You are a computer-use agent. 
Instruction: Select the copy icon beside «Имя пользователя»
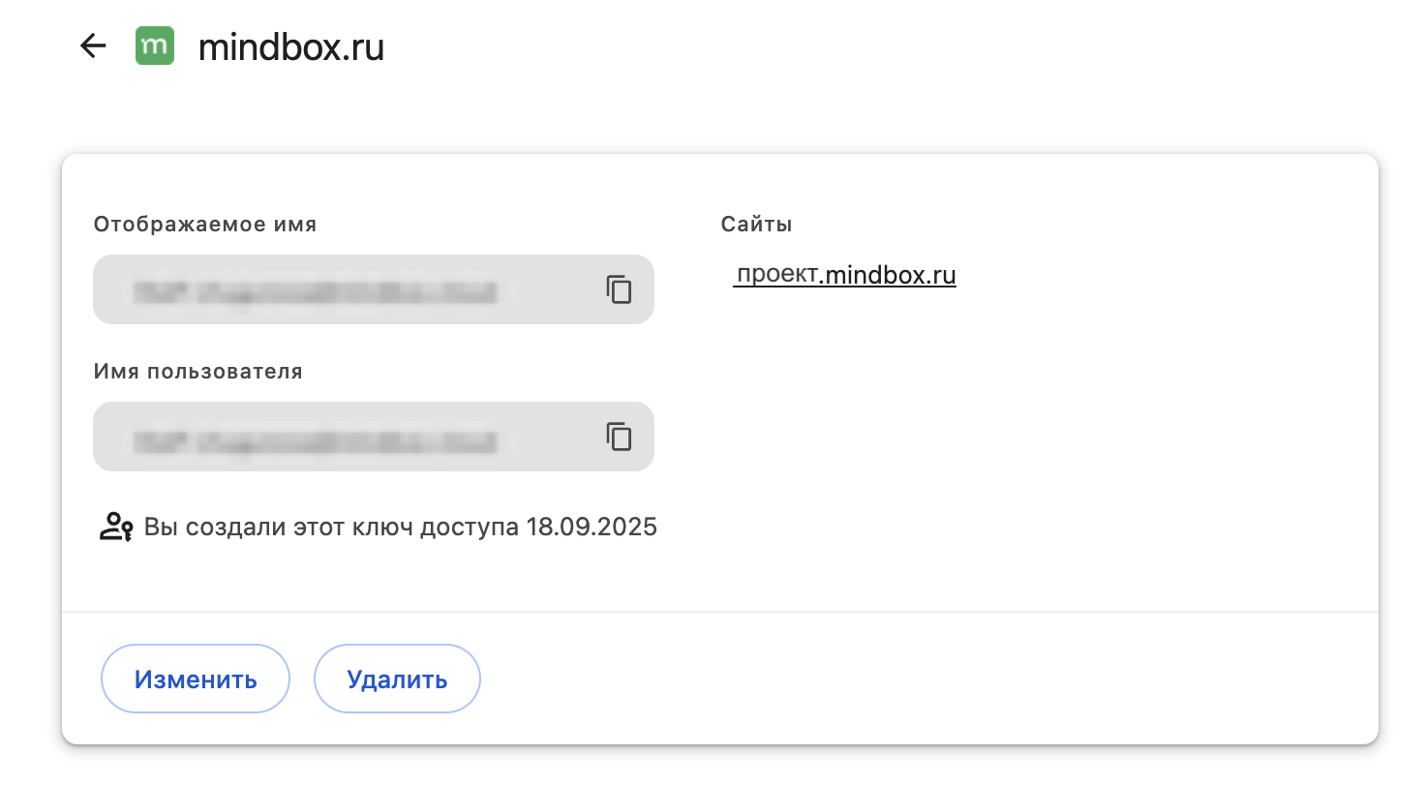619,437
